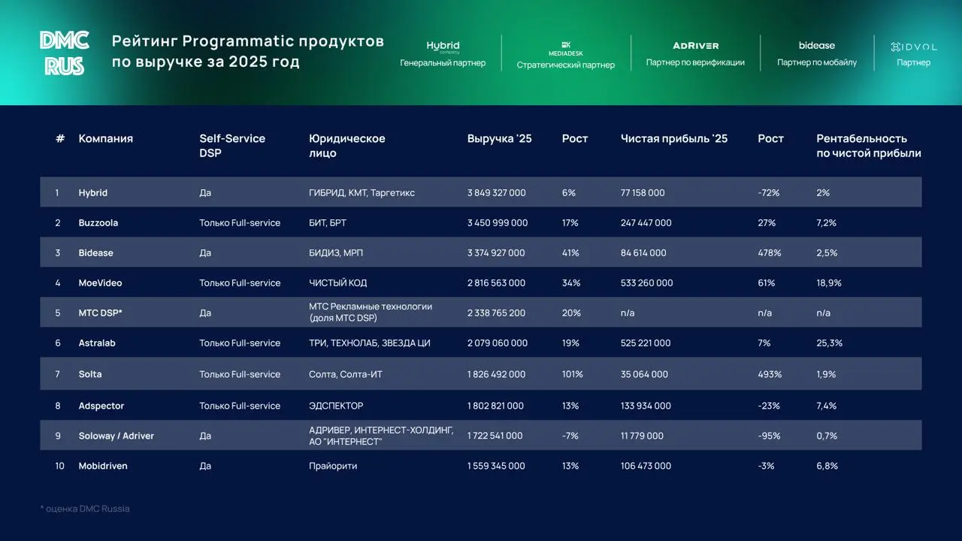962x541 pixels.
Task: Select company name 'Hybrid' in row 1
Action: point(93,193)
